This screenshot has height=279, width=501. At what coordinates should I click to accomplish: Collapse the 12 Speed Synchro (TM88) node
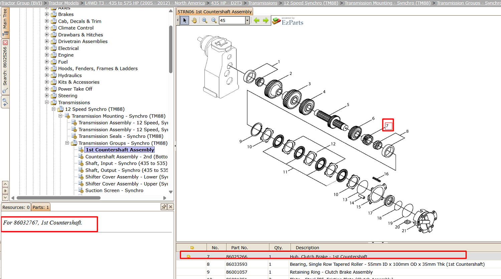pos(53,109)
